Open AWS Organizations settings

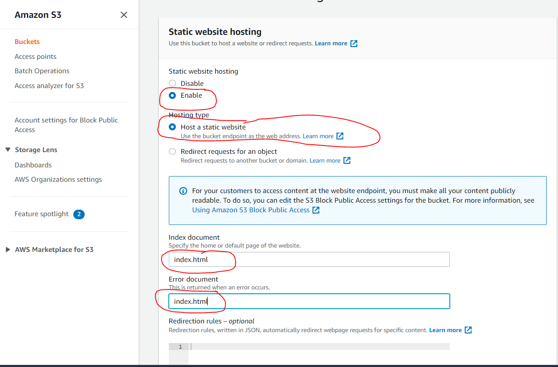[58, 180]
